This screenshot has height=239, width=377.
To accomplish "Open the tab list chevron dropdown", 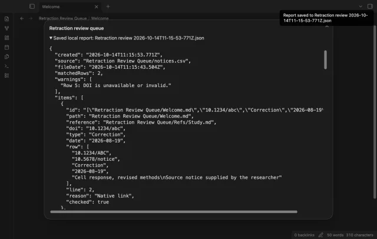I will (x=361, y=6).
